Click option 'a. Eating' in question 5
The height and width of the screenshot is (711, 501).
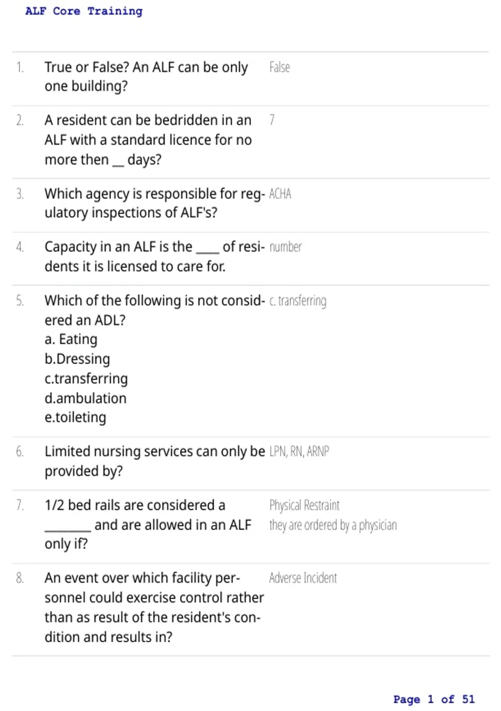(71, 339)
